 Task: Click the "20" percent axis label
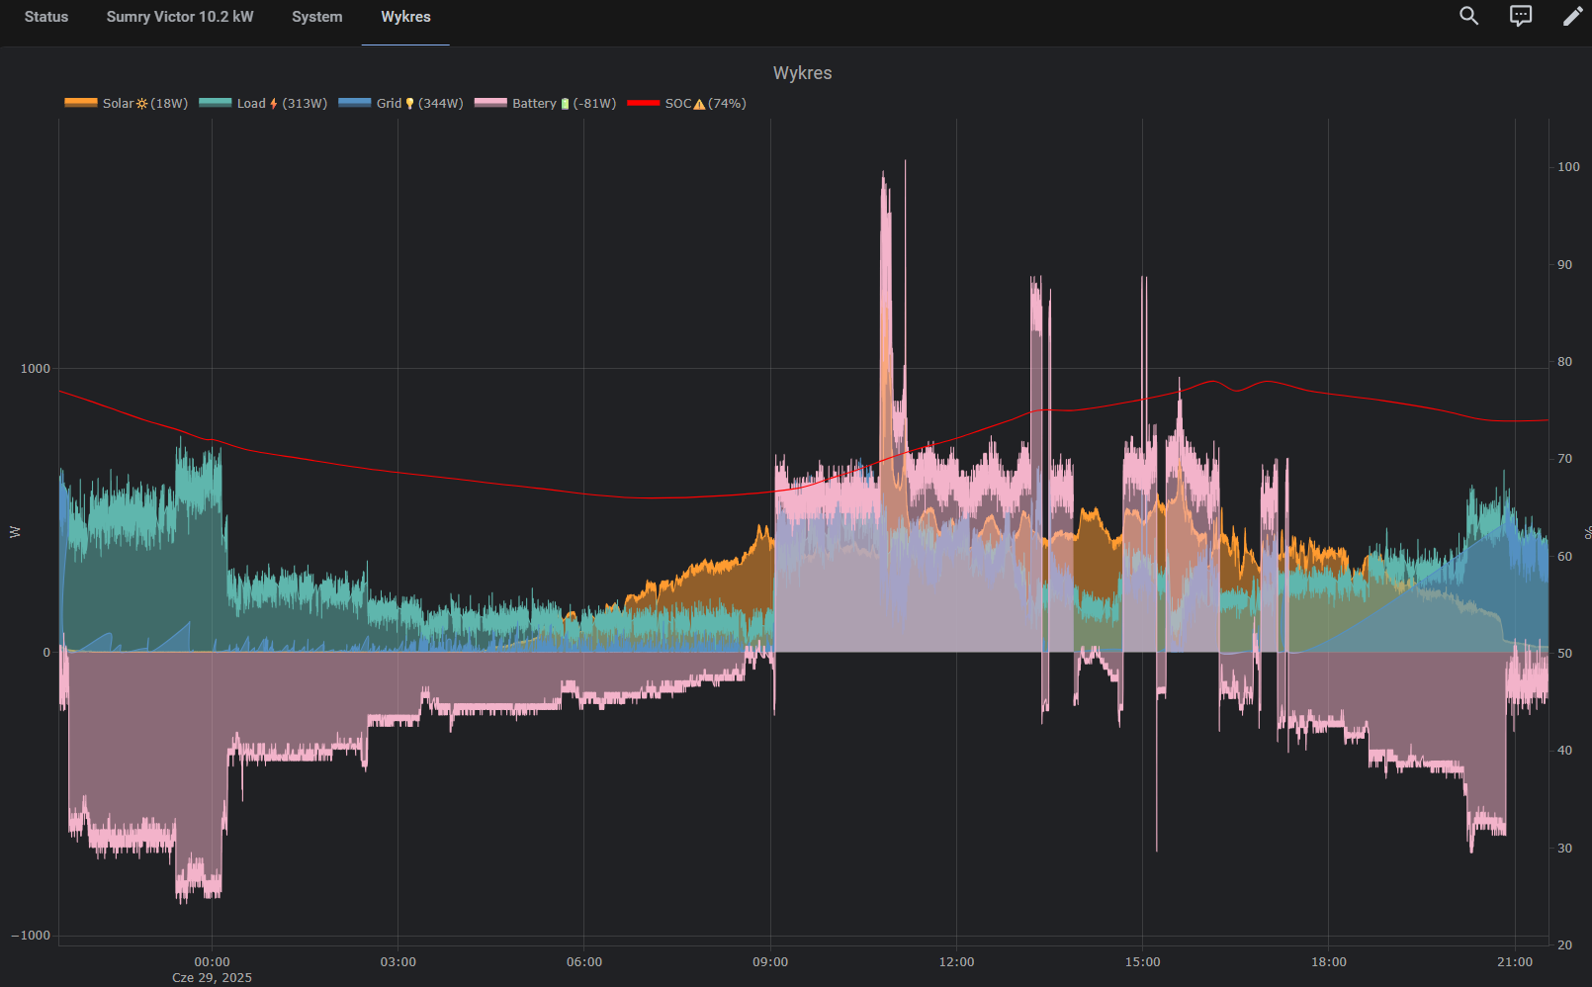point(1565,945)
